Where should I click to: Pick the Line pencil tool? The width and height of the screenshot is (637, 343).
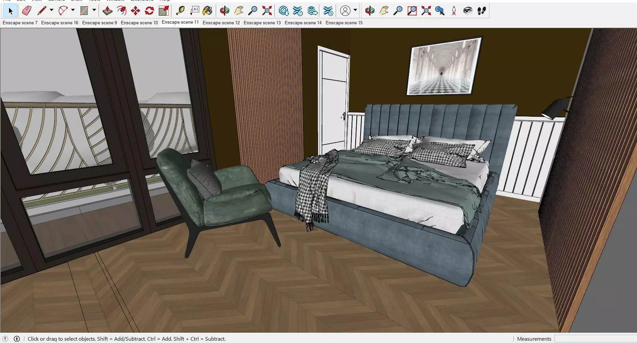(42, 11)
